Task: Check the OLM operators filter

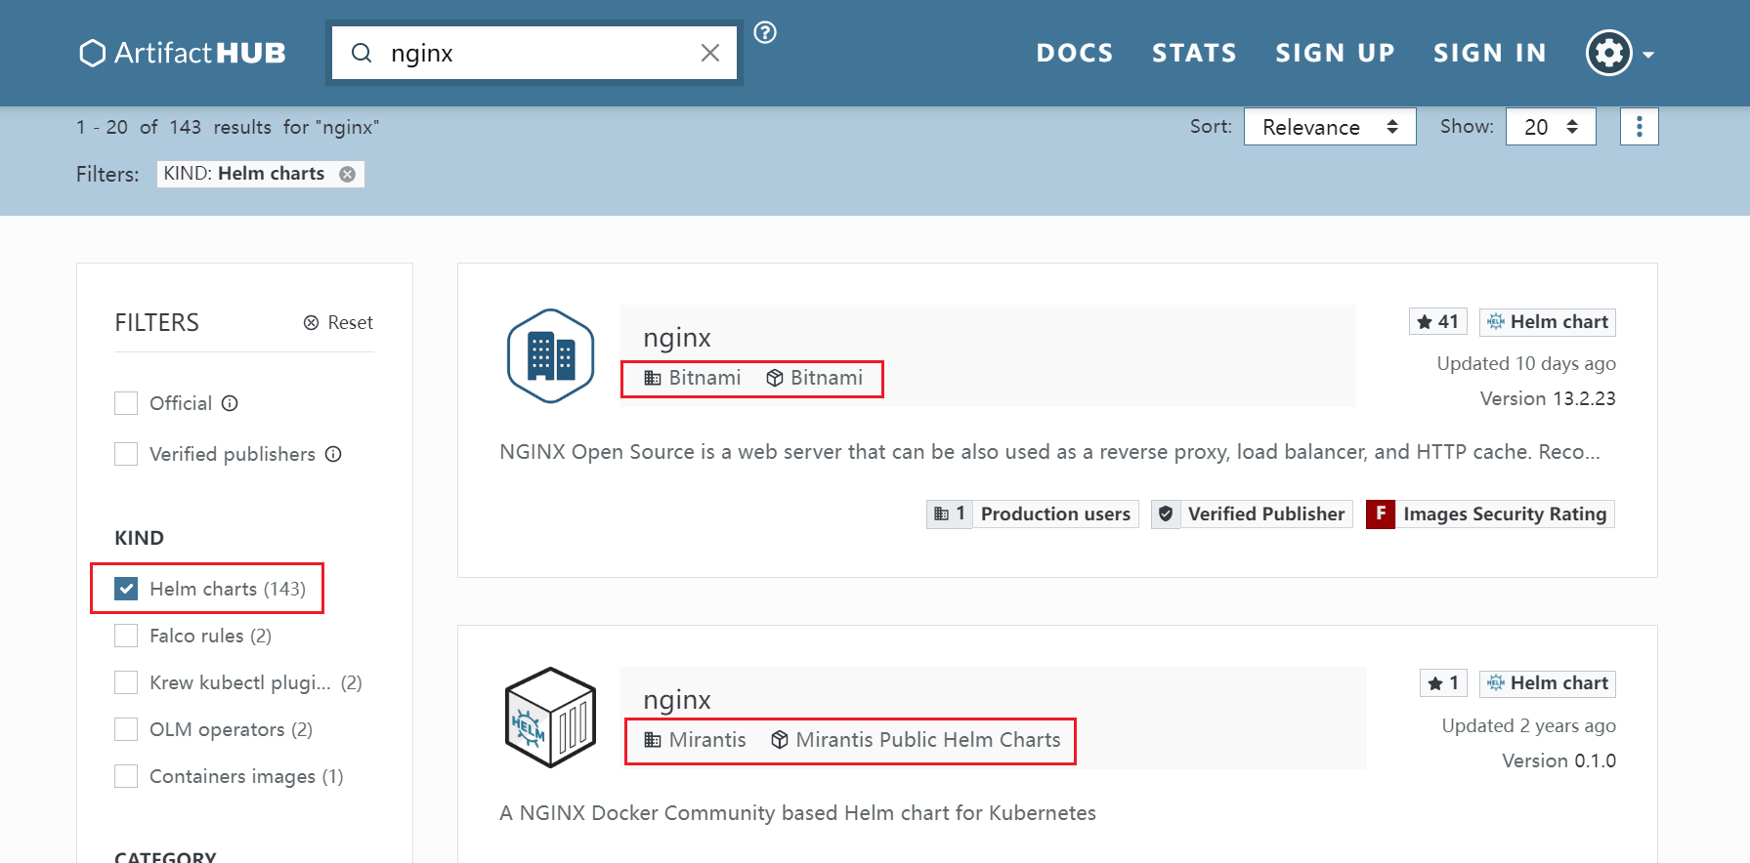Action: pos(126,729)
